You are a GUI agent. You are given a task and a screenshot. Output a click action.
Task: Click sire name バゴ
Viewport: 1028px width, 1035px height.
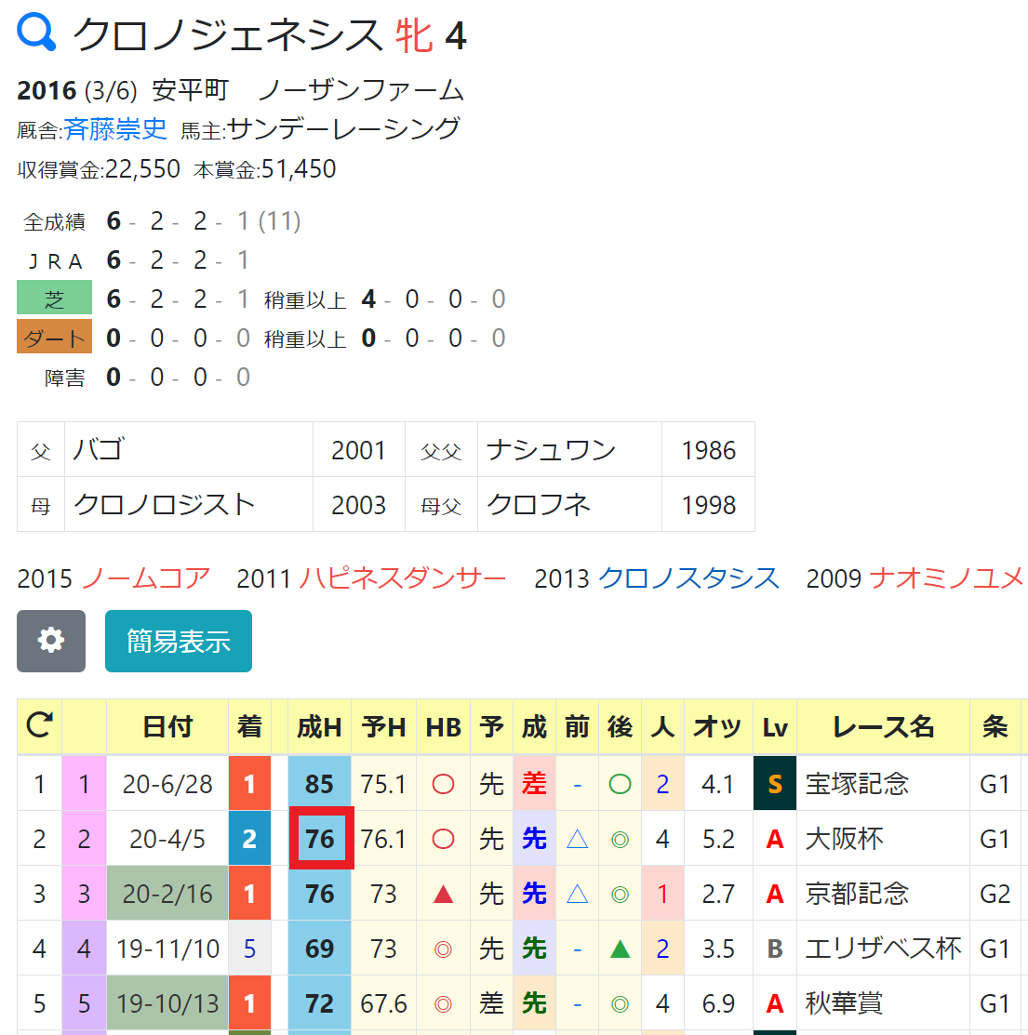98,449
